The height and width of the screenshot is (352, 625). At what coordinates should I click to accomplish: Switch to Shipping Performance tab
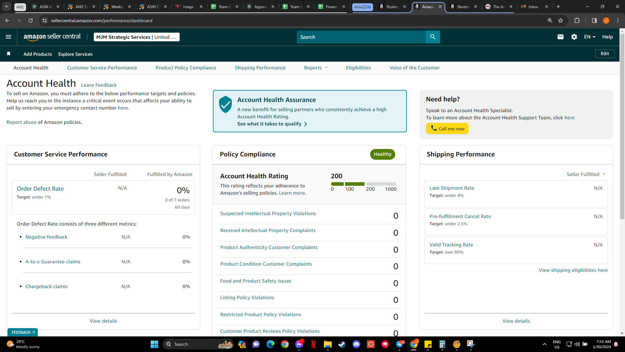click(x=260, y=68)
